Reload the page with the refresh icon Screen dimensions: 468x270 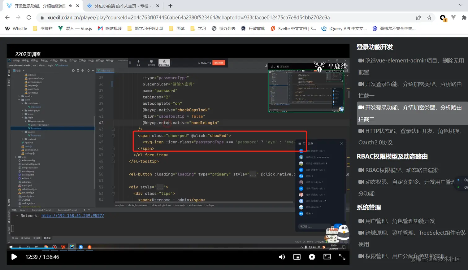click(29, 18)
